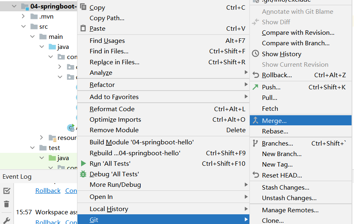
Task: Choose New Tag...
Action: point(301,165)
